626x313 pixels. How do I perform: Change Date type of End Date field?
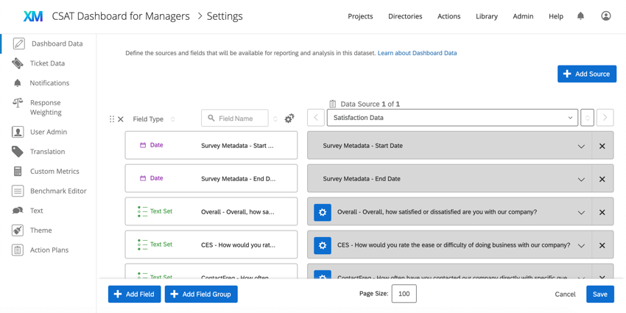tap(151, 178)
